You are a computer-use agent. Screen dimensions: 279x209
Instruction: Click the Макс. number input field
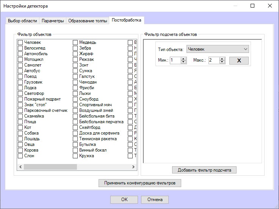pyautogui.click(x=214, y=60)
